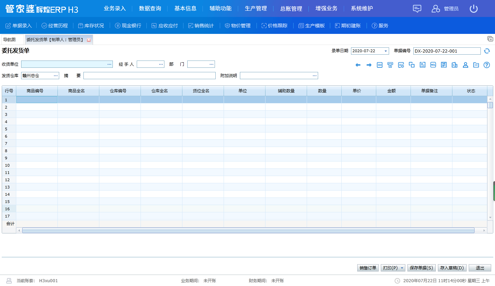Click the 存入草稿(D) button

452,268
